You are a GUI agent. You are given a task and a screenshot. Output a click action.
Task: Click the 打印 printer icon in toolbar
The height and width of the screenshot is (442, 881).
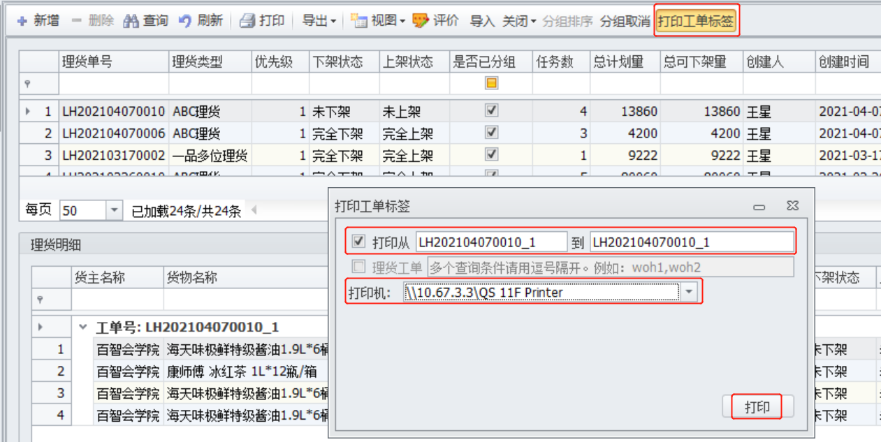pyautogui.click(x=247, y=21)
